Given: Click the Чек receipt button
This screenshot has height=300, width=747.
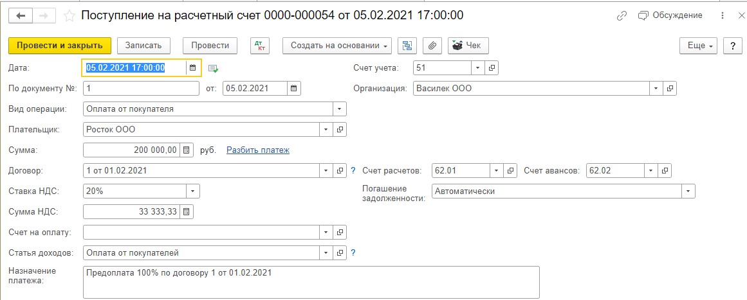Looking at the screenshot, I should (468, 46).
